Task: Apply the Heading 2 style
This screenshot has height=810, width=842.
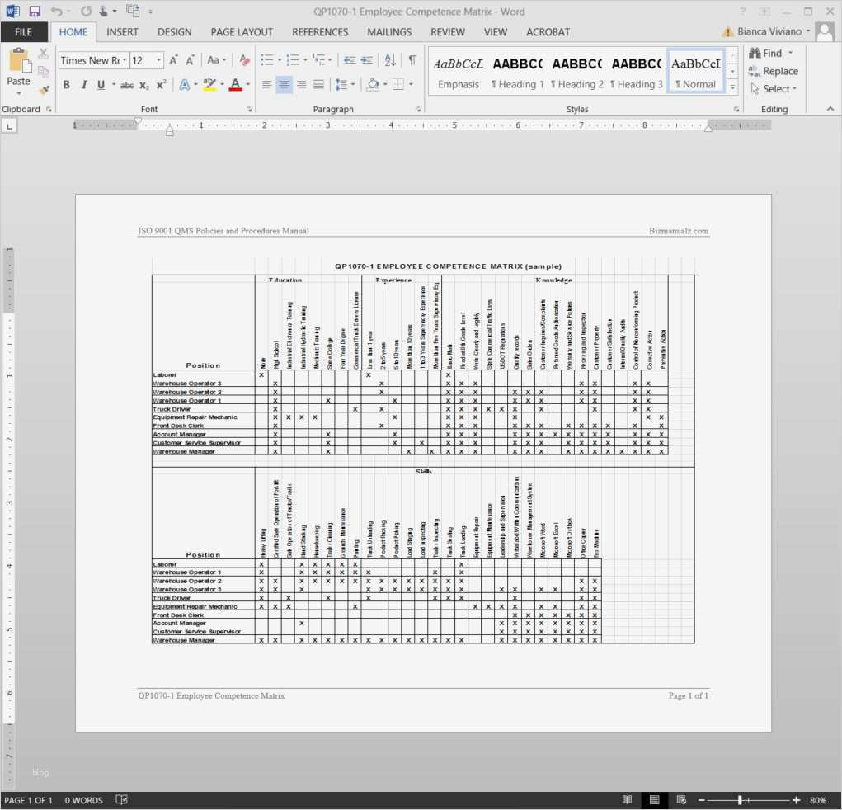Action: pyautogui.click(x=577, y=72)
